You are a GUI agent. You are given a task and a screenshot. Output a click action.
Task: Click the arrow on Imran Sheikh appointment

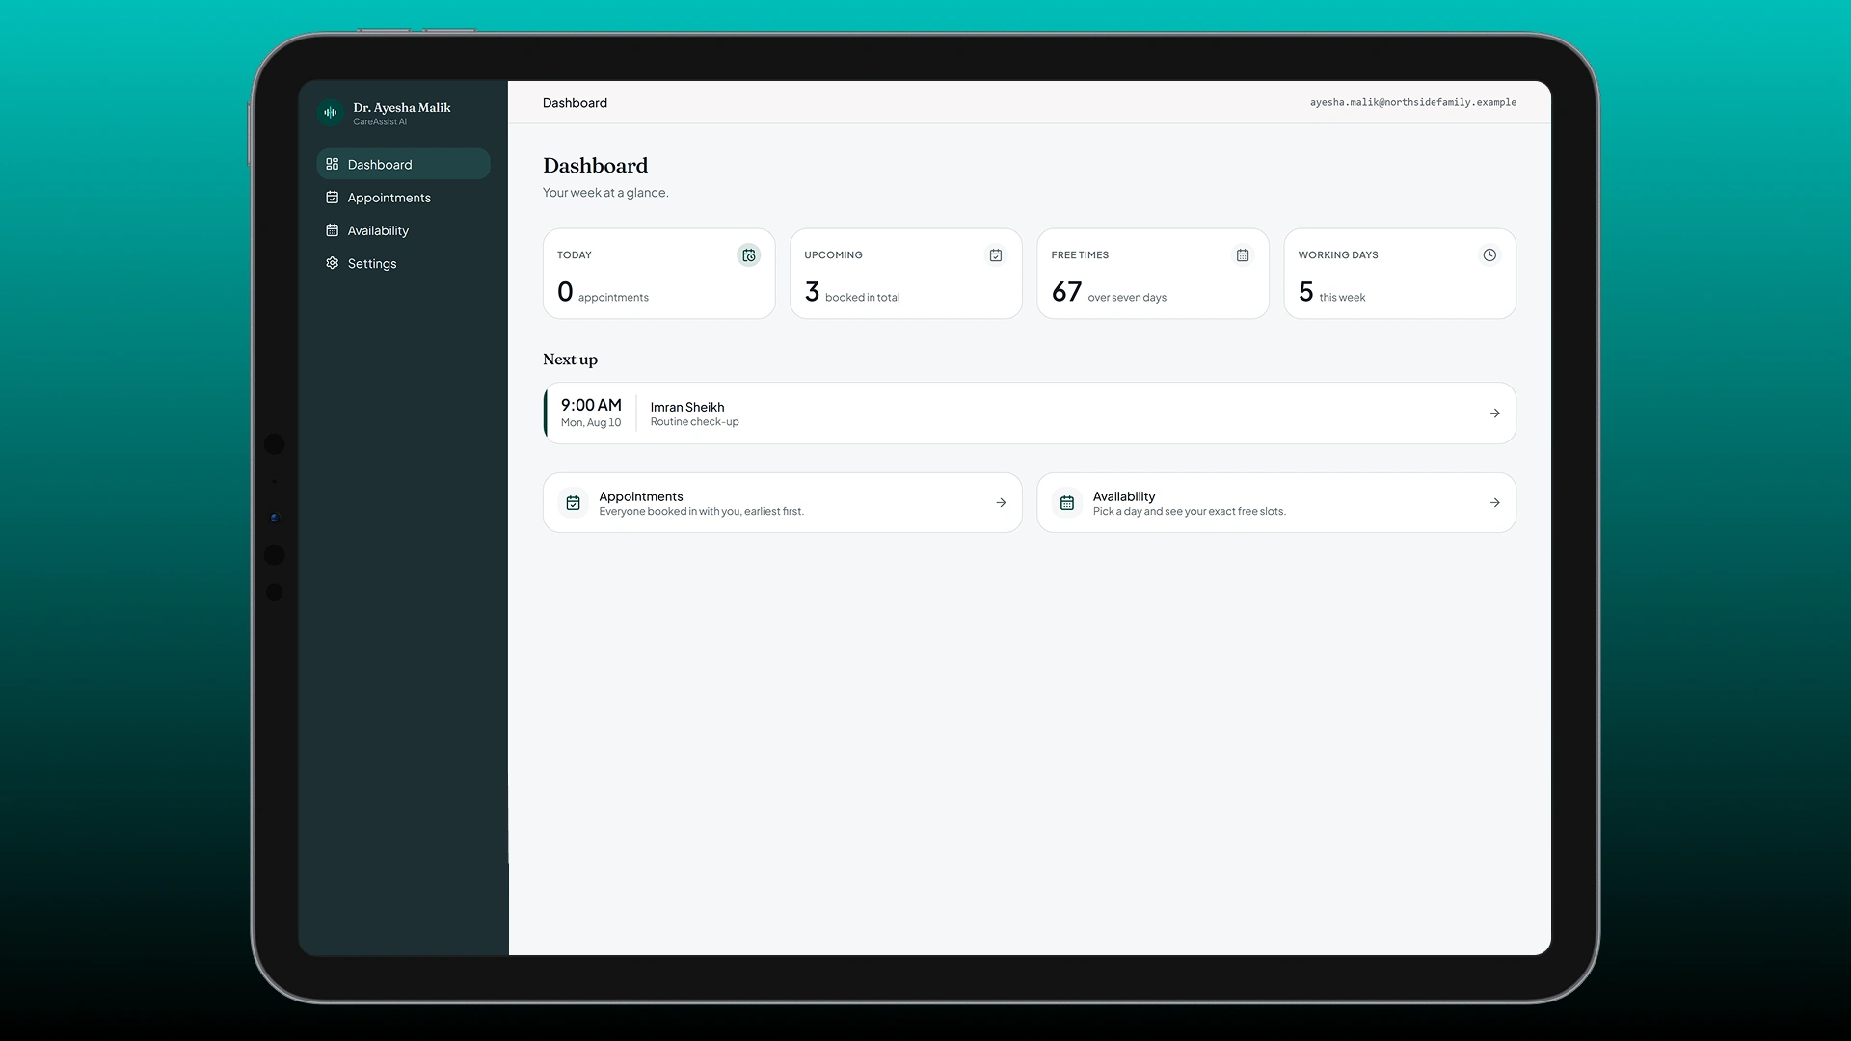click(1495, 414)
